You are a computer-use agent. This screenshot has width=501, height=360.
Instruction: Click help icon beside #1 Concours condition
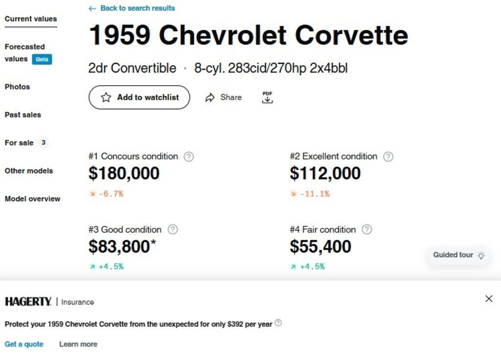[x=189, y=157]
